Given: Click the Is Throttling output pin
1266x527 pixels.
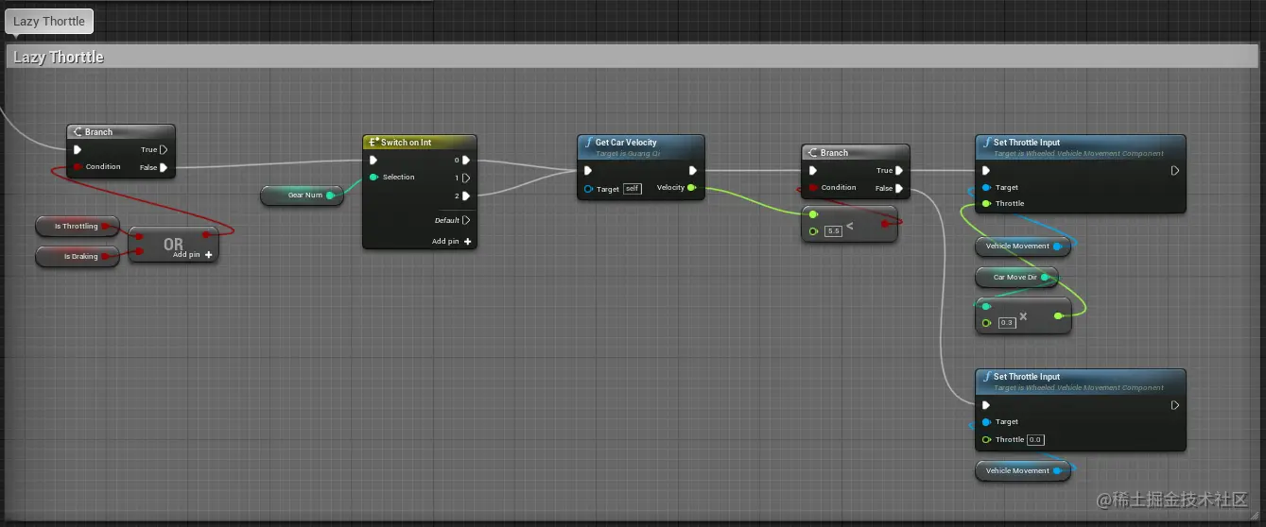Looking at the screenshot, I should pos(108,227).
